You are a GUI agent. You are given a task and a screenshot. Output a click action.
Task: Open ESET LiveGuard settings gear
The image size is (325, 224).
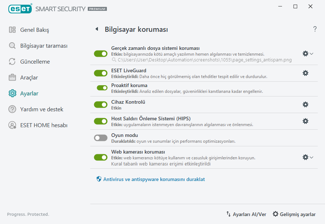click(x=305, y=73)
